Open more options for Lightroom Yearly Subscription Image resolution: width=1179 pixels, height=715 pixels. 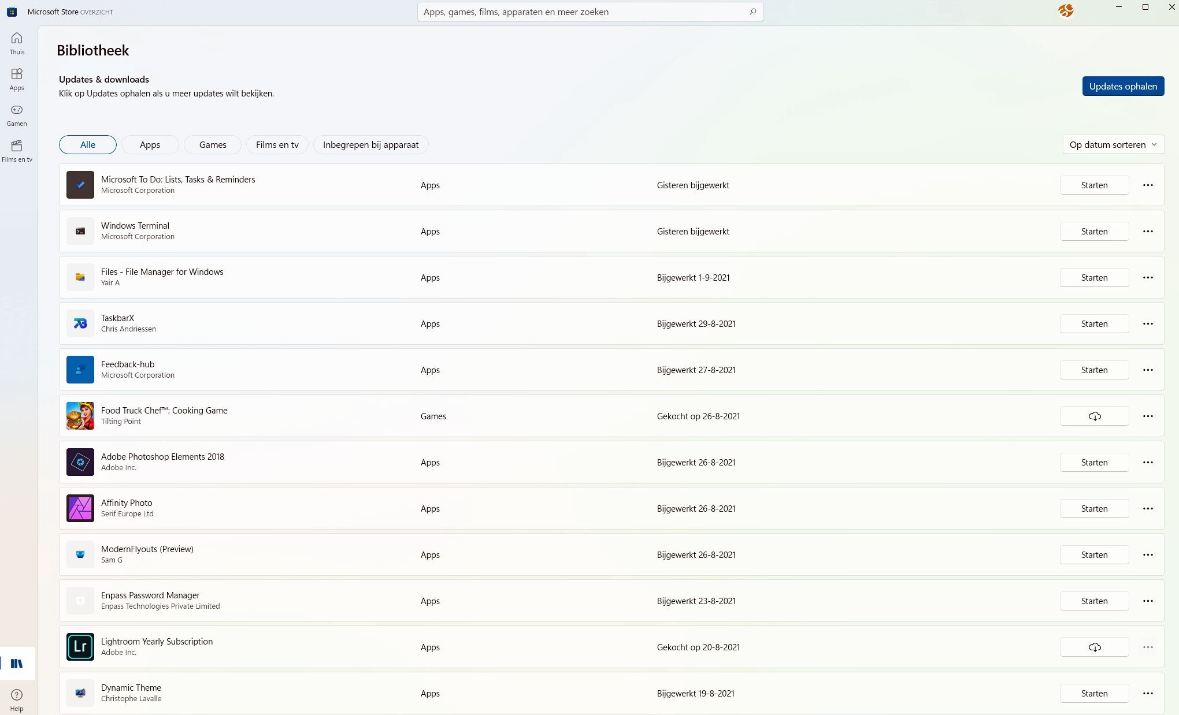pyautogui.click(x=1148, y=647)
